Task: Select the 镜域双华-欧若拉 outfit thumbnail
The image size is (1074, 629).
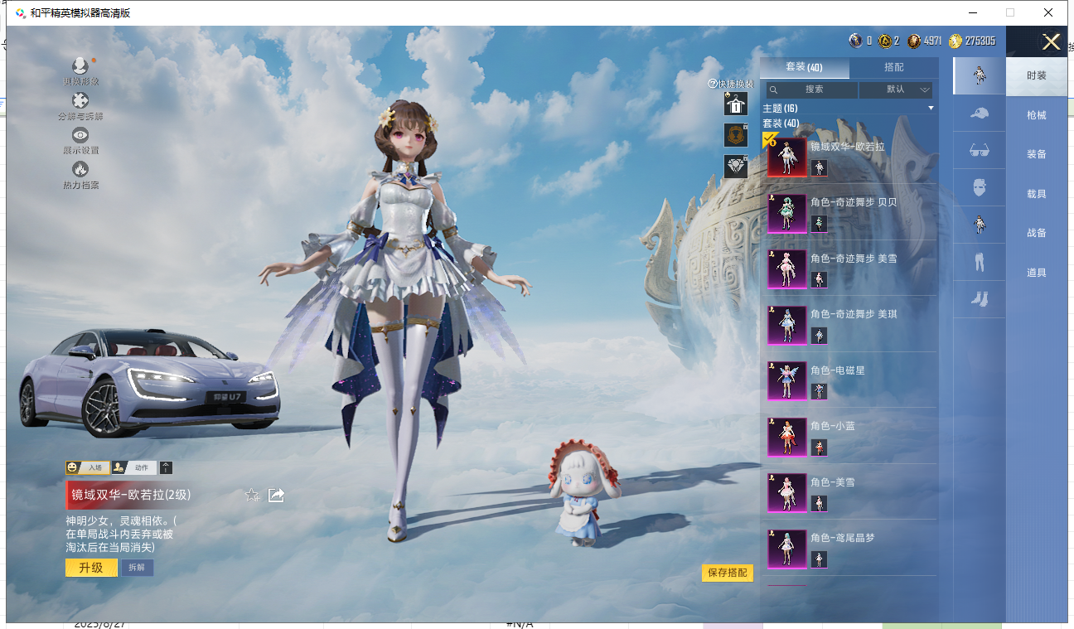Action: pyautogui.click(x=786, y=157)
